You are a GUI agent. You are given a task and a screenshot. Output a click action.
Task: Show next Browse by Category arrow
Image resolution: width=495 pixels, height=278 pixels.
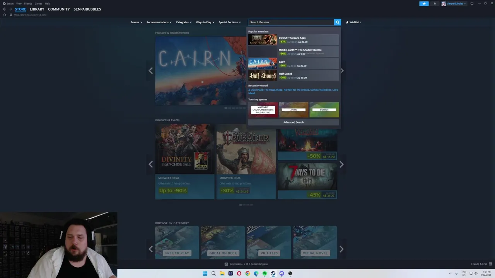[341, 249]
